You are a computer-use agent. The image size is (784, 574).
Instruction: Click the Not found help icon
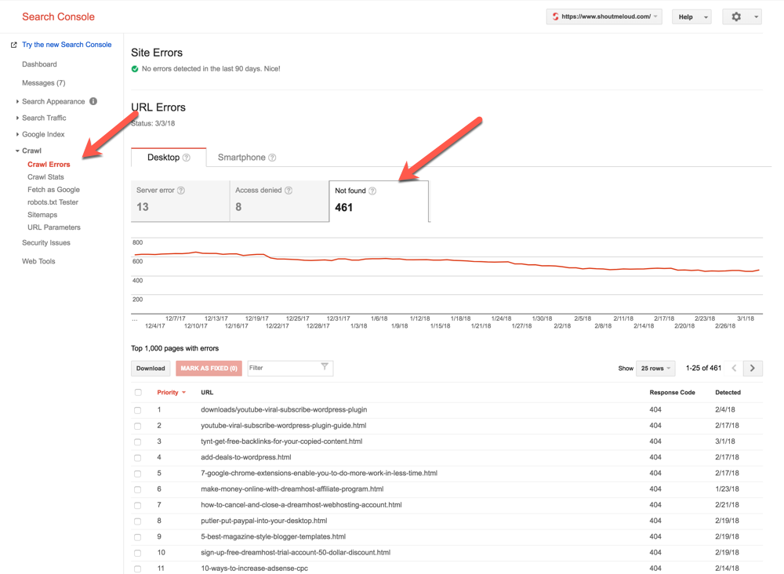(x=372, y=191)
